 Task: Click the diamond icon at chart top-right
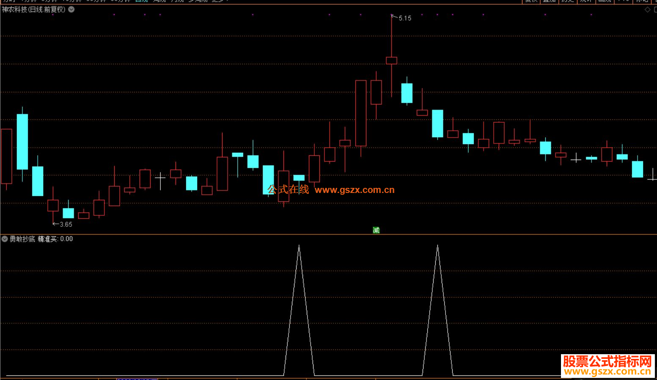(647, 10)
